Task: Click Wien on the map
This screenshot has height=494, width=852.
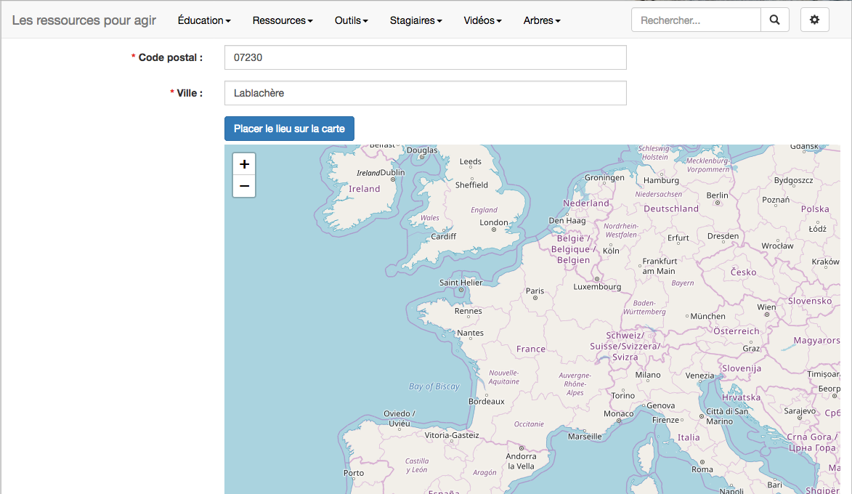Action: (767, 307)
